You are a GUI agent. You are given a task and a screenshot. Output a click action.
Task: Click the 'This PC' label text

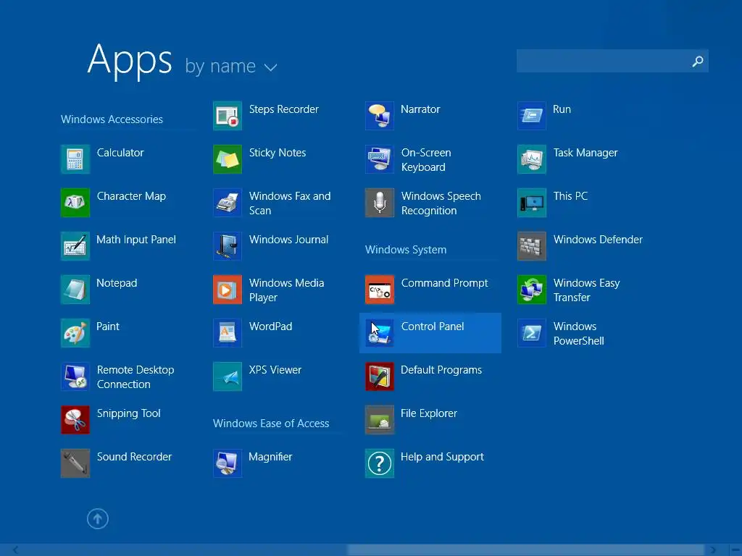pos(570,196)
